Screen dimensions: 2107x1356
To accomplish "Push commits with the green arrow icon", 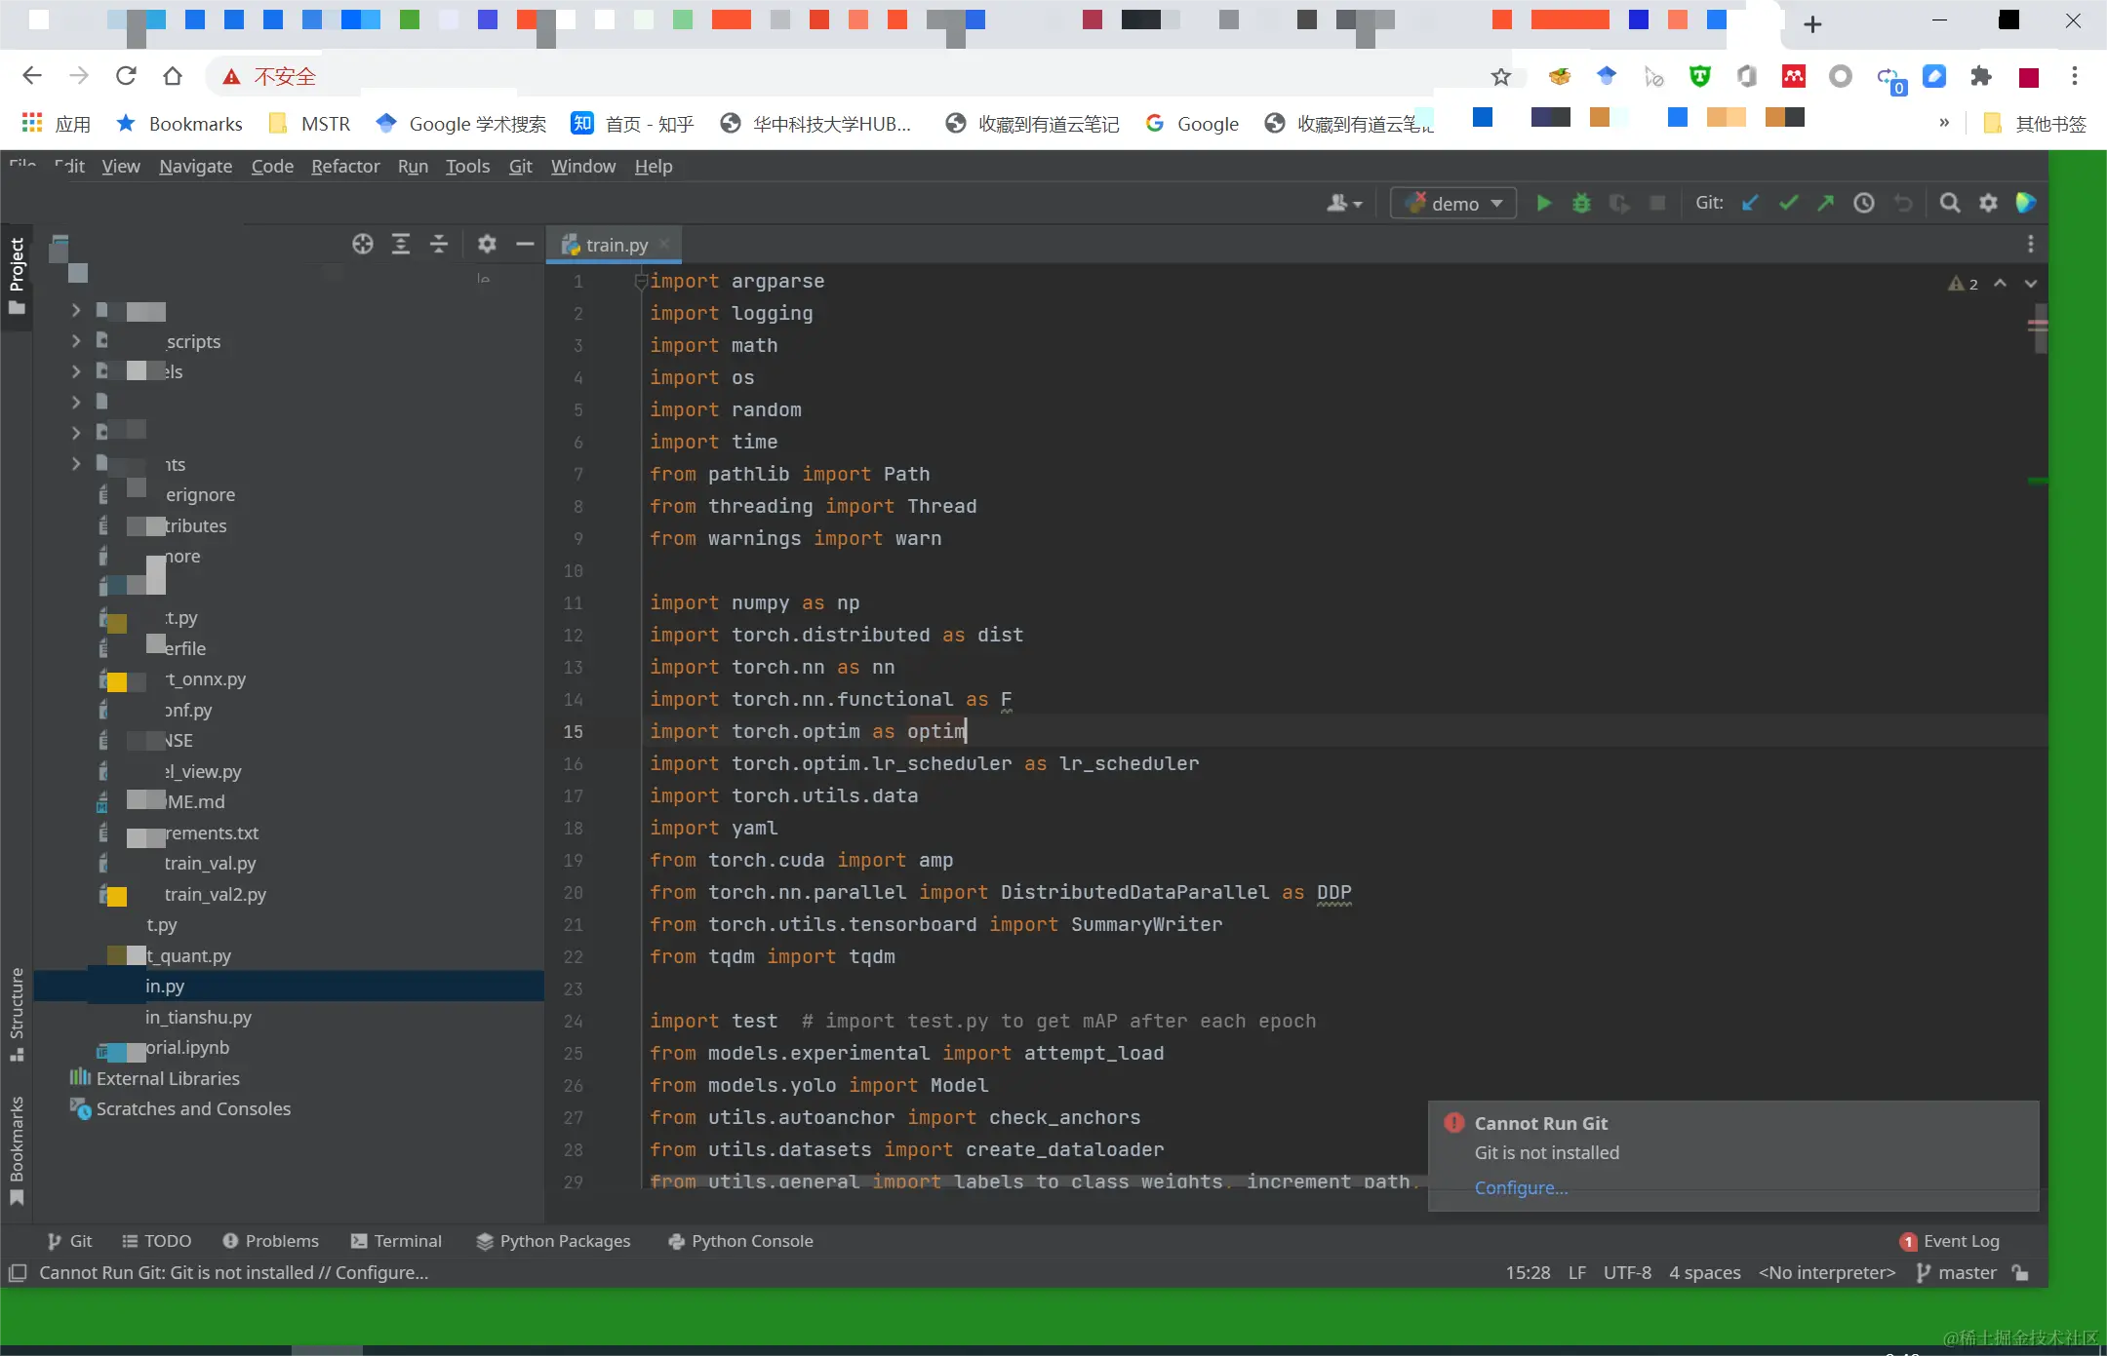I will 1825,203.
